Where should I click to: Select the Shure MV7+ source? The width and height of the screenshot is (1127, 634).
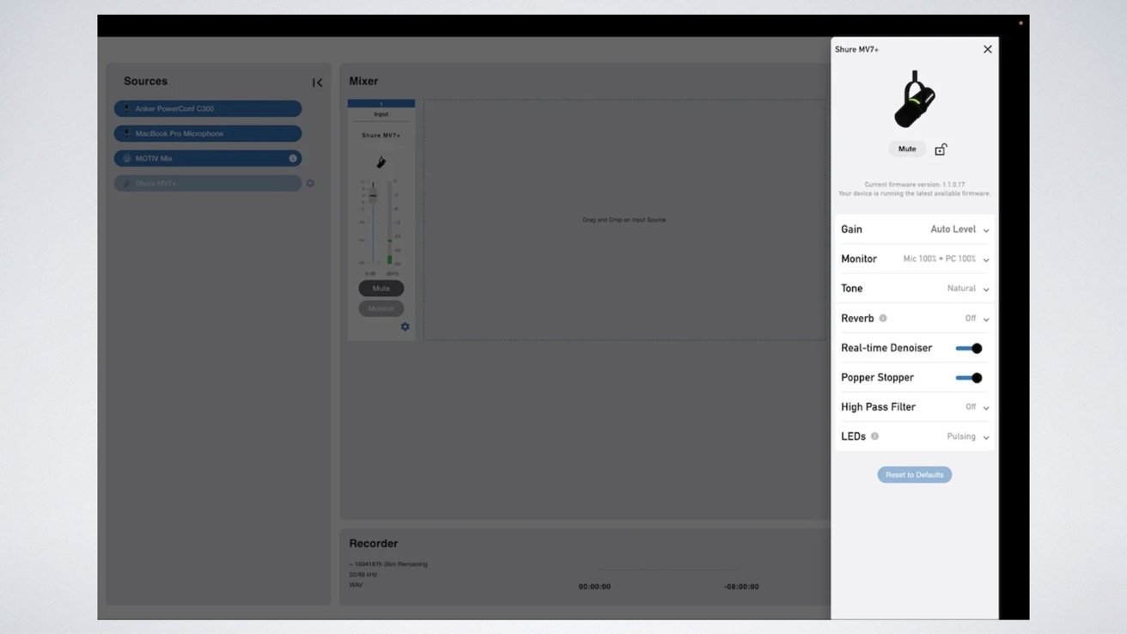208,183
